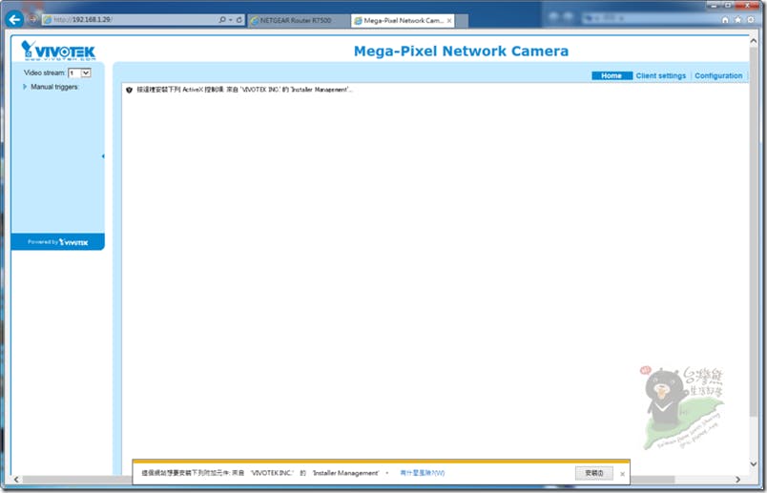
Task: Click the vertical scrollbar down arrow
Action: click(754, 464)
